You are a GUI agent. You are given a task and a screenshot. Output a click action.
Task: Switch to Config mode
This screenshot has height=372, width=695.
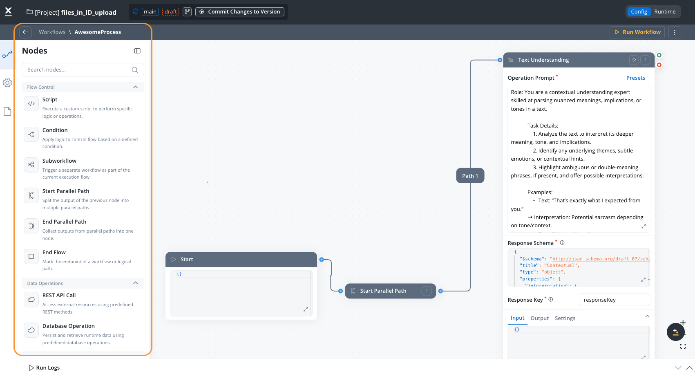[x=639, y=12]
